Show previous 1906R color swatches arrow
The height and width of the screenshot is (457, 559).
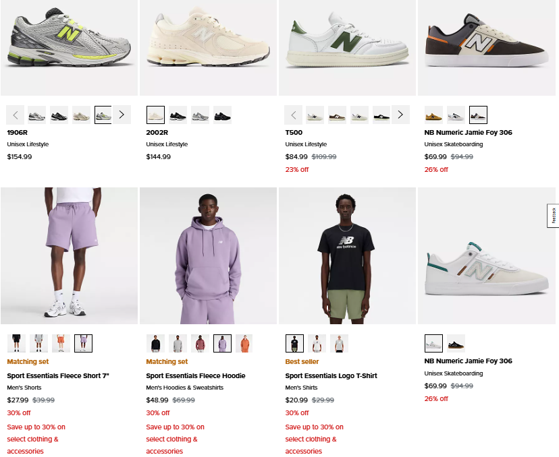tap(16, 115)
